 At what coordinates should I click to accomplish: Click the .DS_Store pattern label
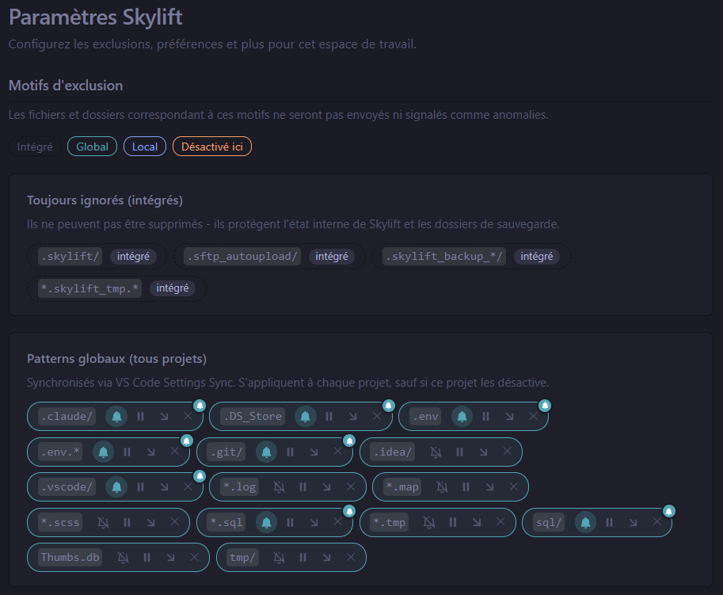pyautogui.click(x=253, y=417)
